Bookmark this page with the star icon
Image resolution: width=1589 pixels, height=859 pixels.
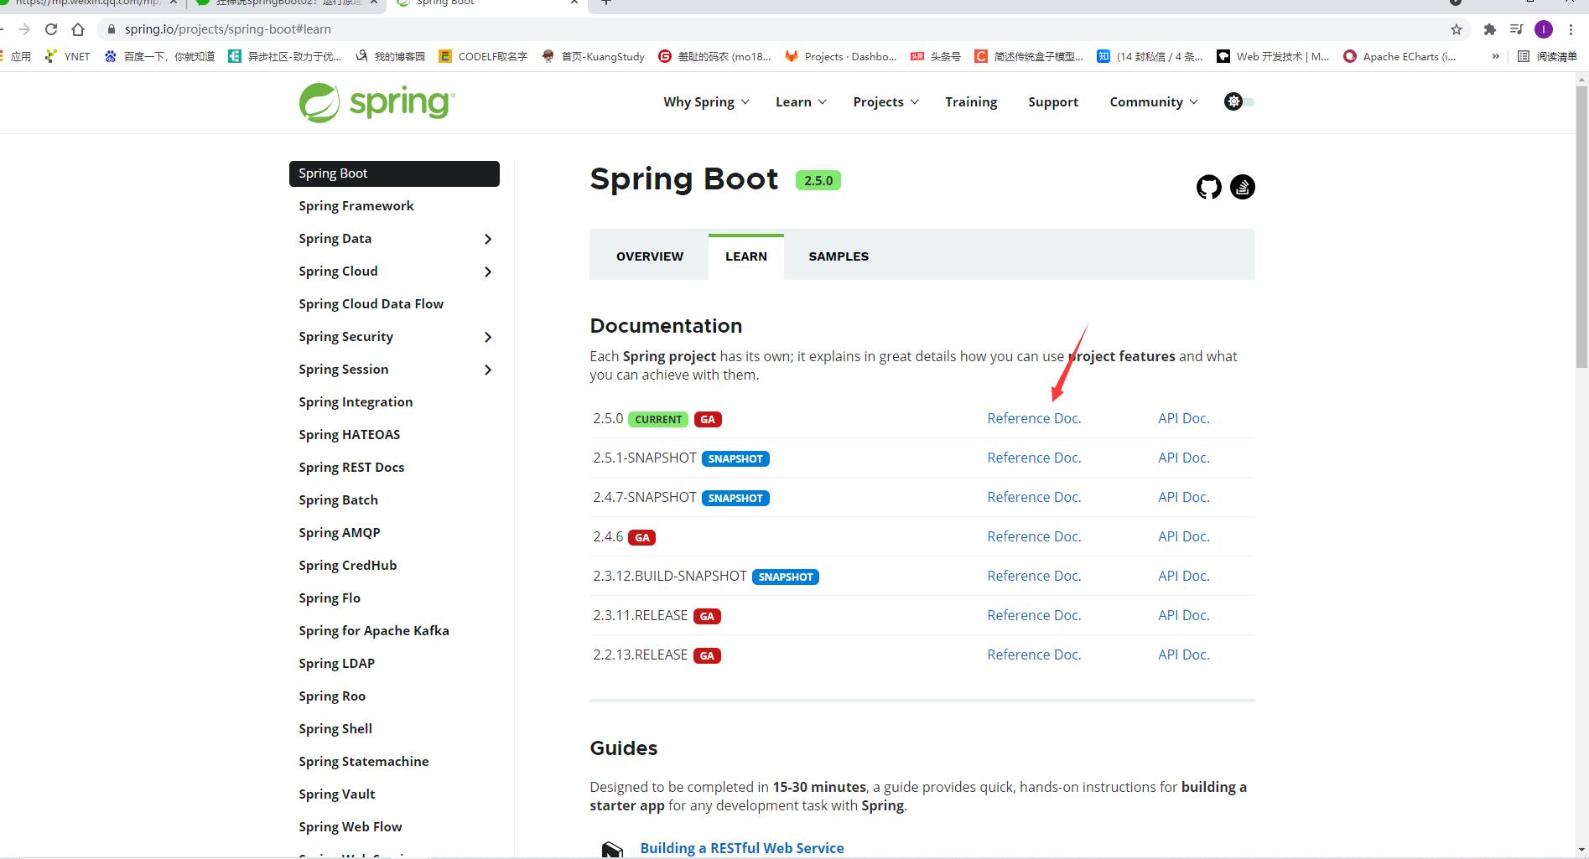point(1457,29)
